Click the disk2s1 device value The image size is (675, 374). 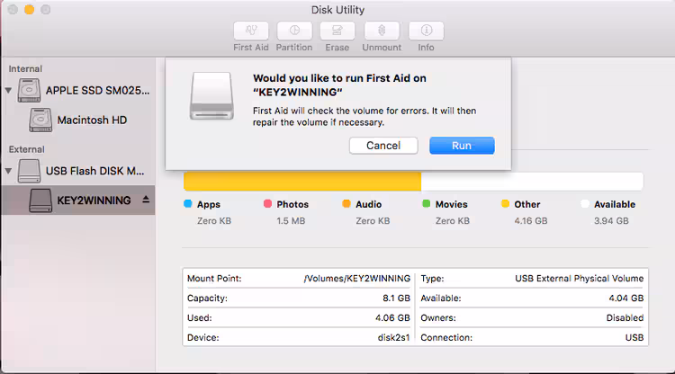tap(394, 338)
